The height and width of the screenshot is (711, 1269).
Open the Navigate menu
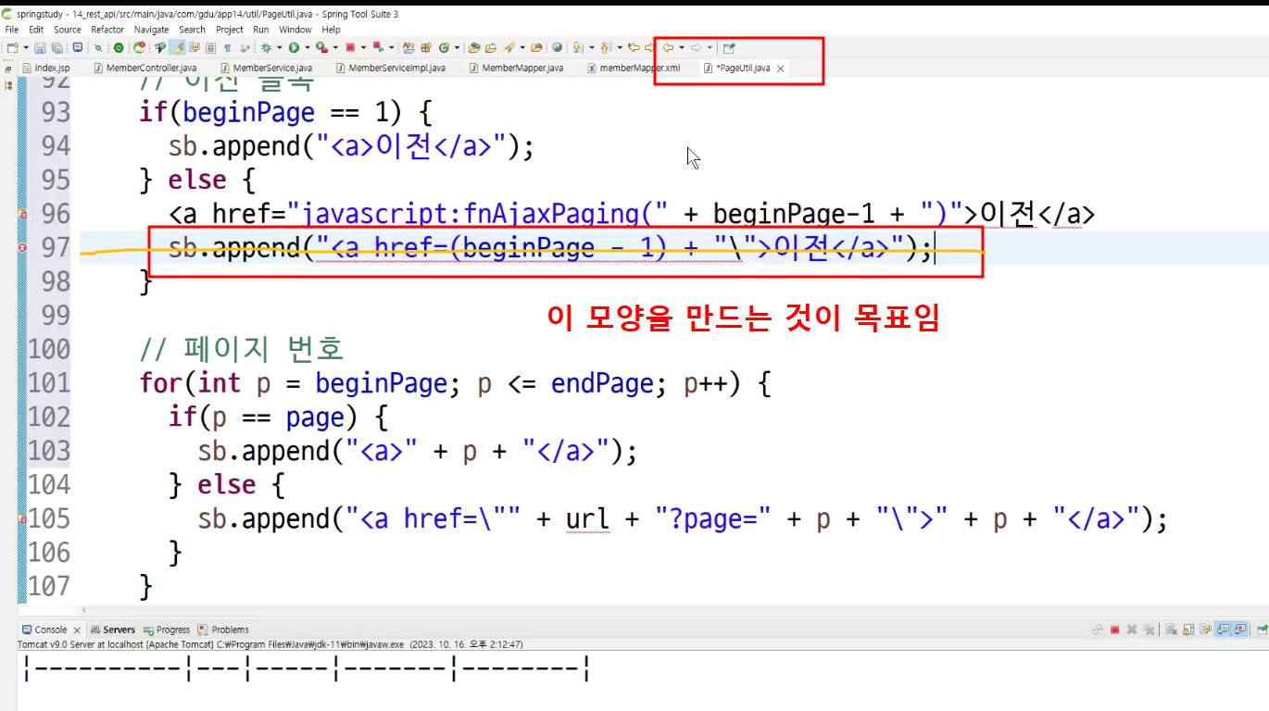pyautogui.click(x=152, y=30)
